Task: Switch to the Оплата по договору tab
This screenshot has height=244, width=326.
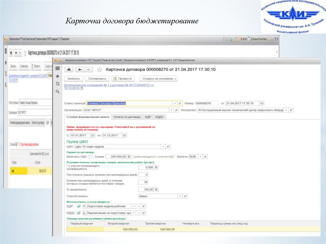Action: (127, 117)
